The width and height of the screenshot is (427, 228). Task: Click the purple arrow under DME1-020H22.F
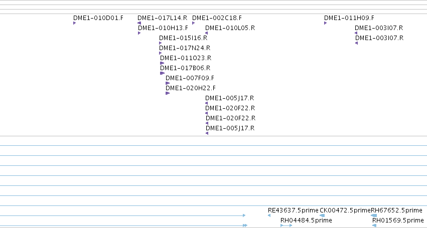click(x=168, y=93)
